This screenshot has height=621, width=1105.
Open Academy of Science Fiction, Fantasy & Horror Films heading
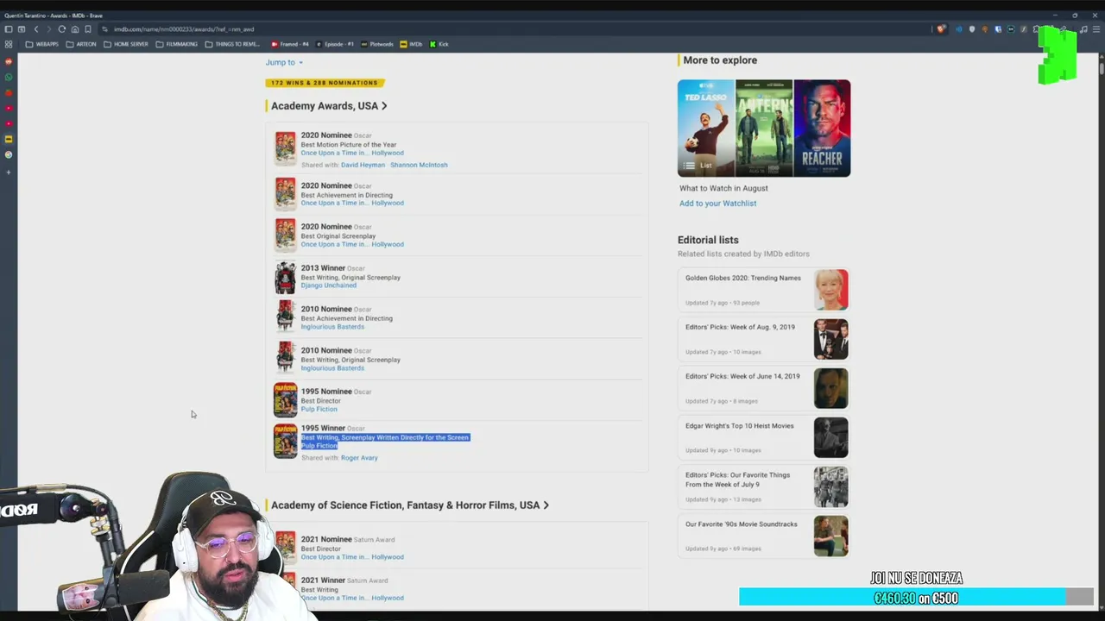(x=410, y=505)
